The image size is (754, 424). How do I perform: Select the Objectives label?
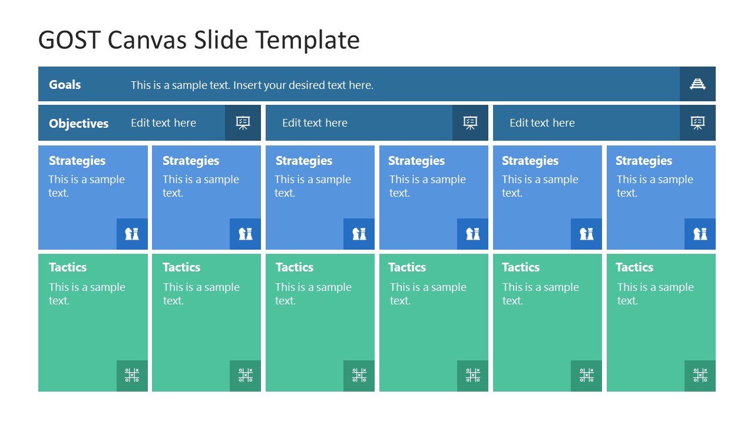coord(79,124)
